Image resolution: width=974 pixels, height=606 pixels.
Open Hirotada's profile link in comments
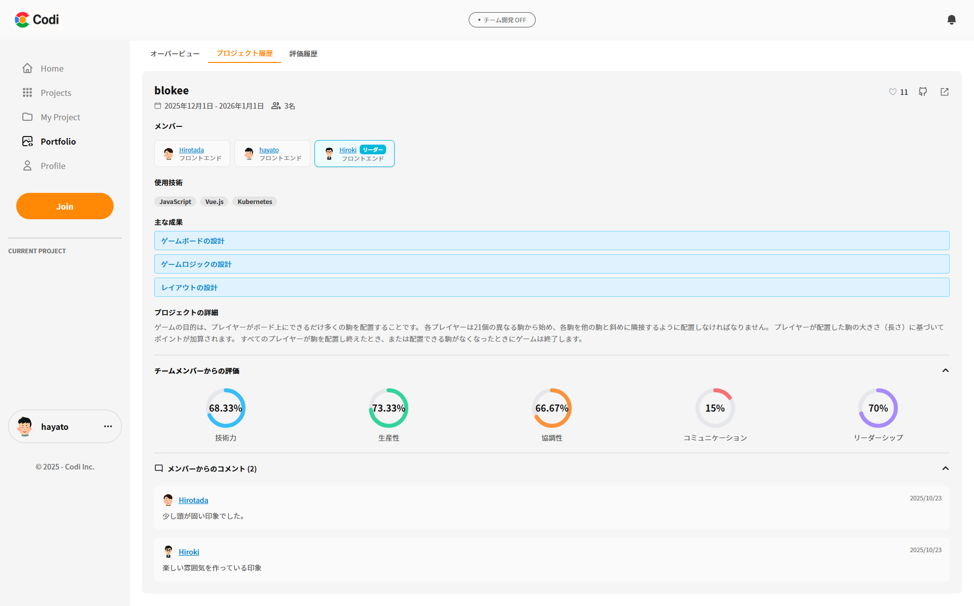tap(193, 500)
